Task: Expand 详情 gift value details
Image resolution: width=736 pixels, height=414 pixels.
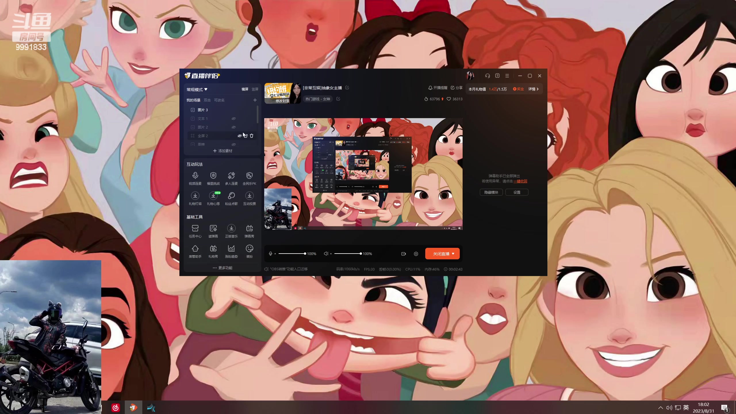Action: coord(533,89)
